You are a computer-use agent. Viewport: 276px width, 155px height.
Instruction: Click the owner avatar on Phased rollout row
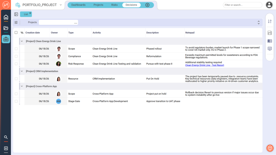pyautogui.click(x=59, y=49)
